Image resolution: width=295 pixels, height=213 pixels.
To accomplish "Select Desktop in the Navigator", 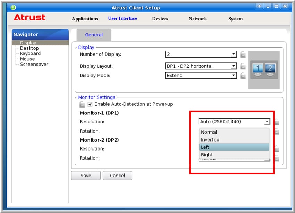I will click(x=29, y=48).
